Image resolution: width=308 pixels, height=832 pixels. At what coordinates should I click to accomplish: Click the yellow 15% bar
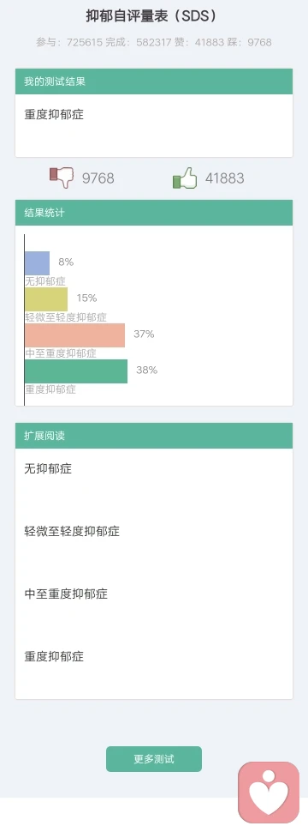coord(46,299)
